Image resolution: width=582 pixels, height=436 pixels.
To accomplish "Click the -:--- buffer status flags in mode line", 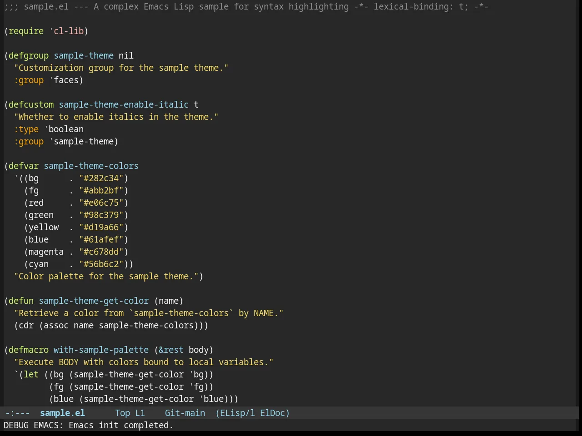I will tap(17, 413).
